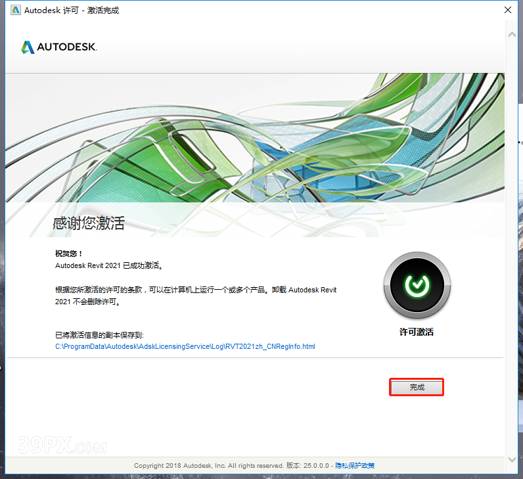Open the RVT2021zh_CNRegInfo.html log file link

click(x=185, y=346)
